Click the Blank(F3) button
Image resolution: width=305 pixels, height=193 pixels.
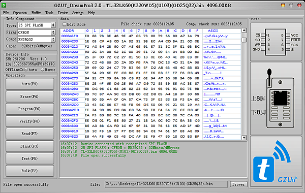30,146
